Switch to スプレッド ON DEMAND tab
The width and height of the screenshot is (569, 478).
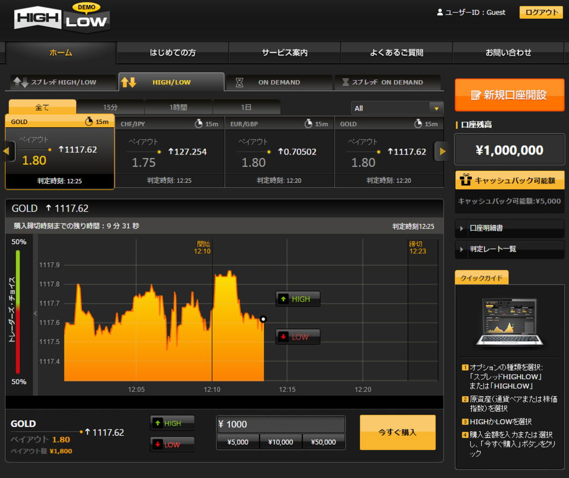point(387,82)
